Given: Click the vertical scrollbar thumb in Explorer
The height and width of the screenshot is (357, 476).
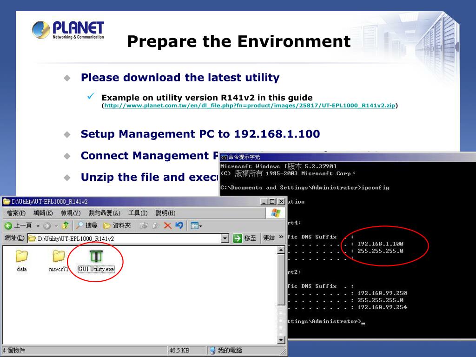Looking at the screenshot, I should (281, 279).
